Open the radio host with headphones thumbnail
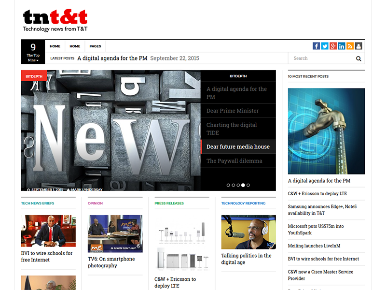Viewport: 386px width, 290px height. pos(248,232)
